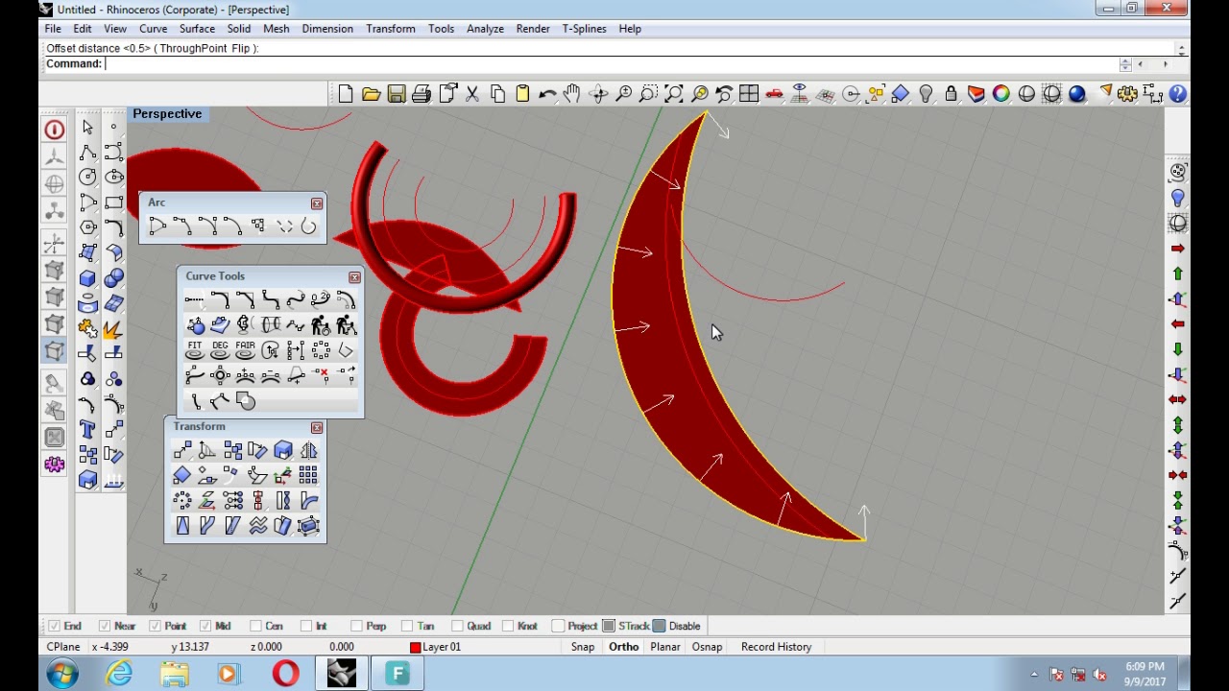The width and height of the screenshot is (1229, 691).
Task: Toggle Planar in the status bar
Action: coord(665,647)
